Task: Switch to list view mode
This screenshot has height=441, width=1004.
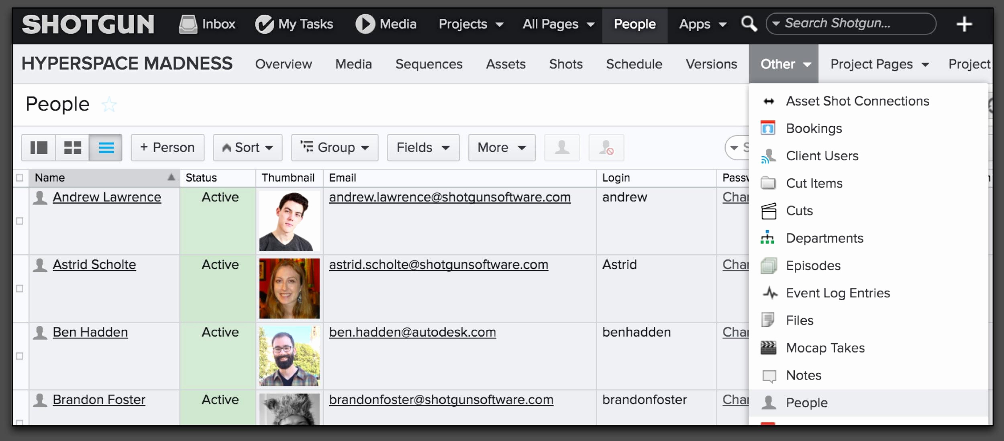Action: [106, 147]
